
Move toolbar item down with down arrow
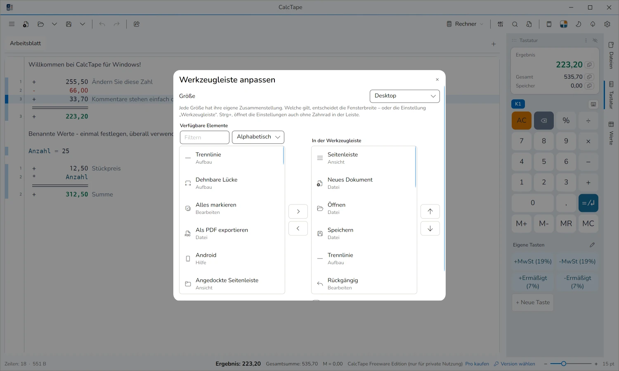point(430,228)
